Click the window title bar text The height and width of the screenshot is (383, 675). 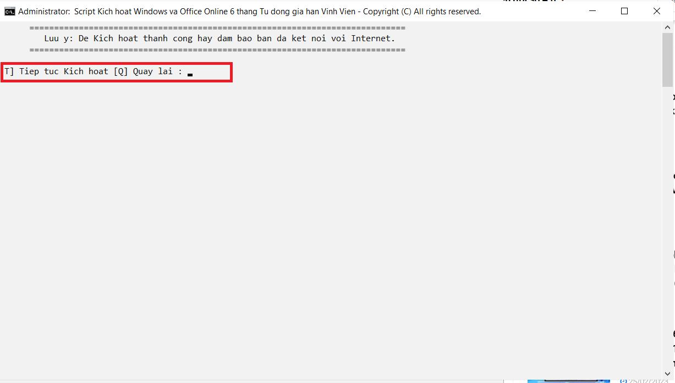point(250,11)
